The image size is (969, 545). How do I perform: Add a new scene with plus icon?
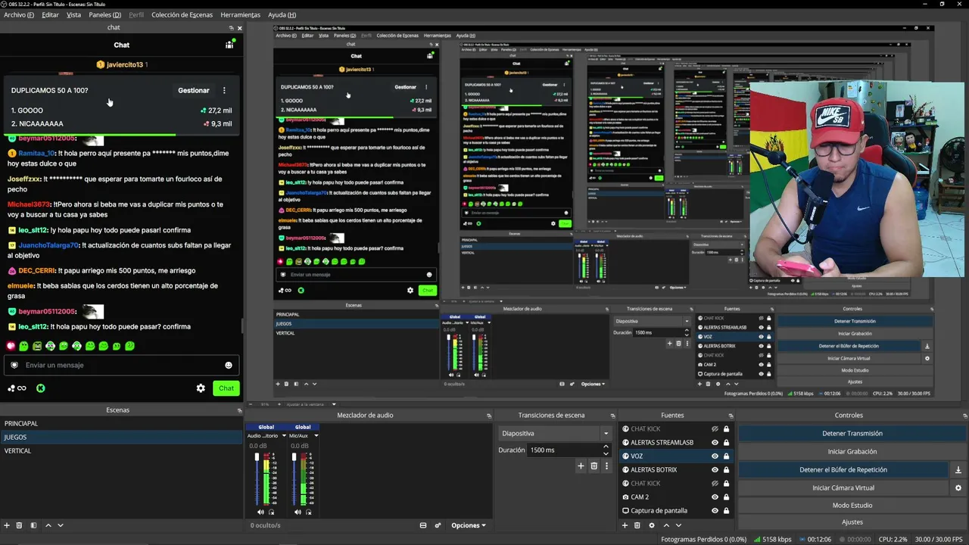pos(7,525)
